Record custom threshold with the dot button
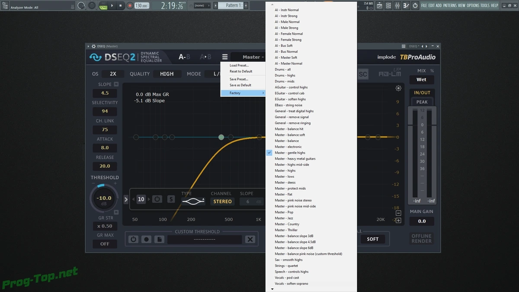Image resolution: width=519 pixels, height=292 pixels. point(146,239)
